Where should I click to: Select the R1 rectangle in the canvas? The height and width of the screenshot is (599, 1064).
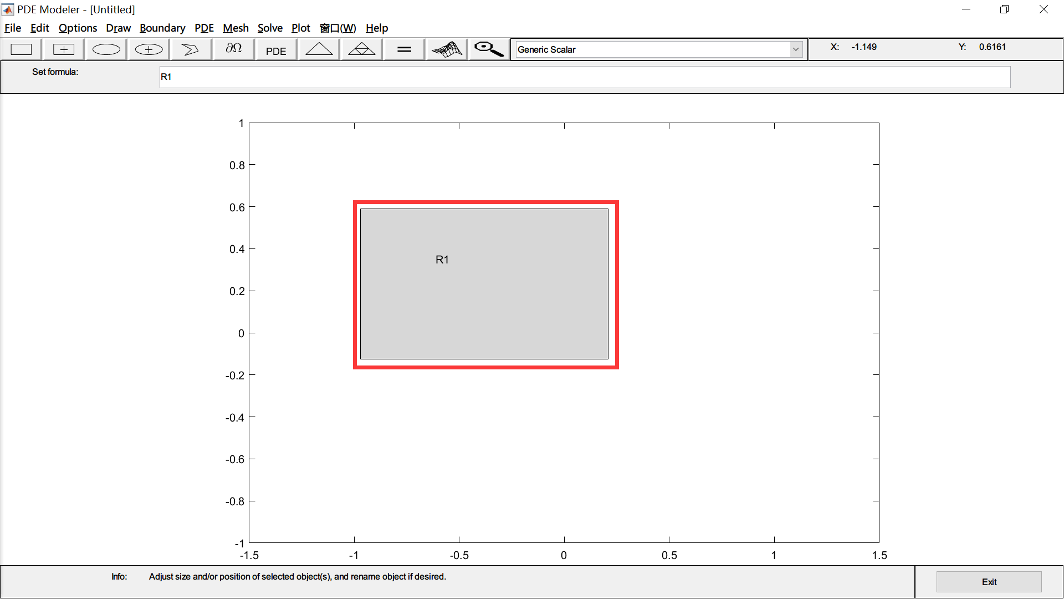(485, 284)
